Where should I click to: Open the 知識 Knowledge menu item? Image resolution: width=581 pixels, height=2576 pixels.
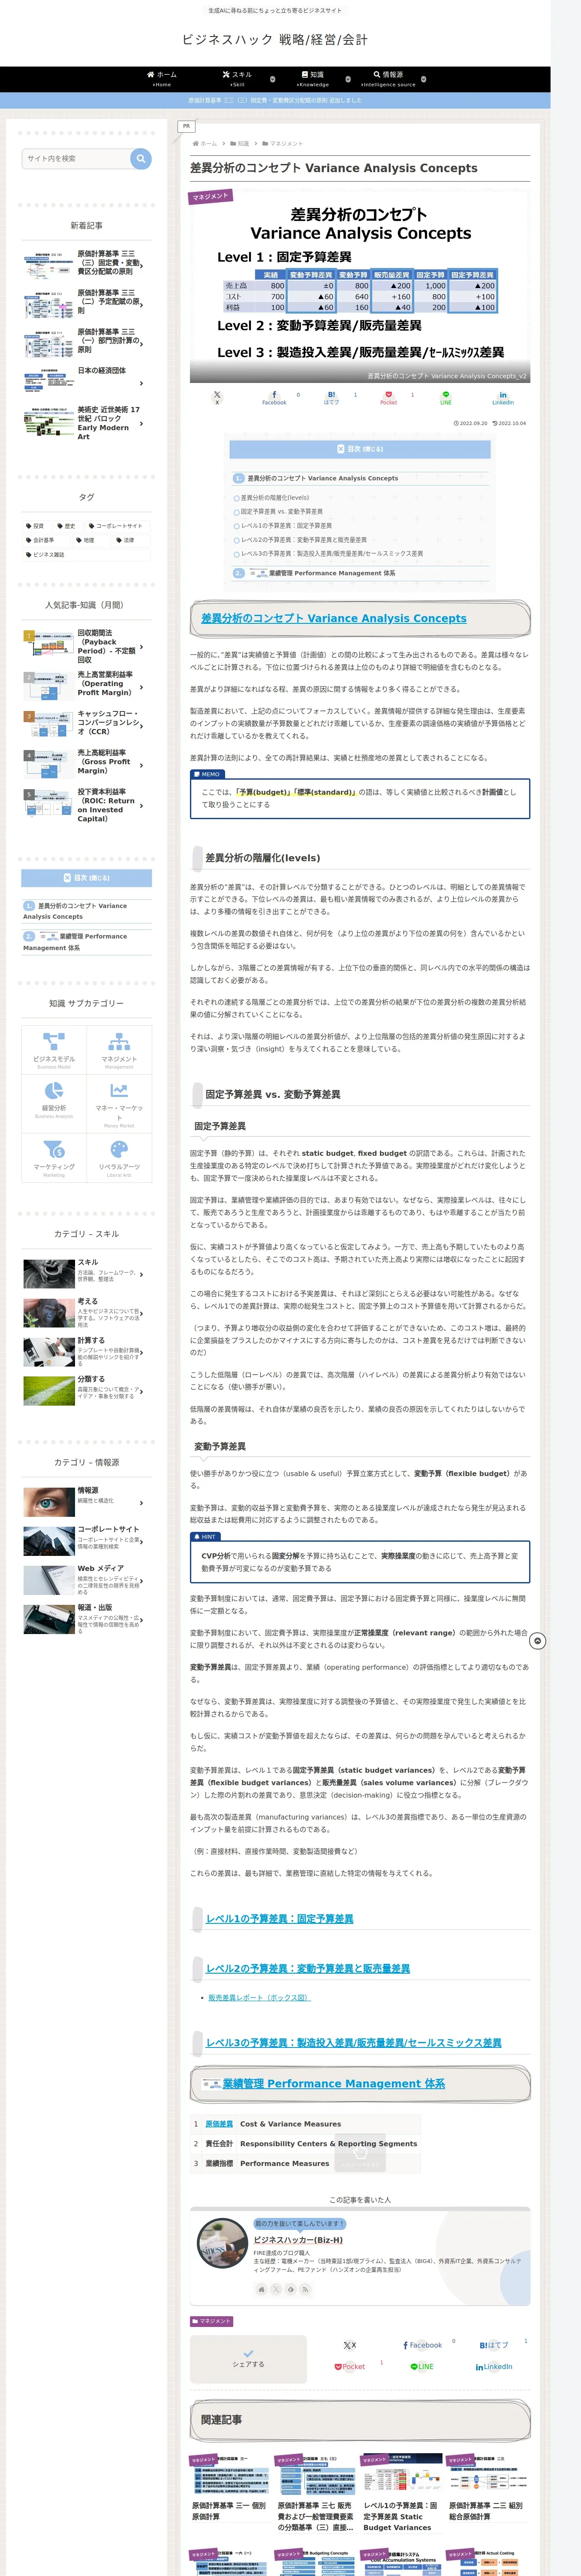[x=313, y=79]
